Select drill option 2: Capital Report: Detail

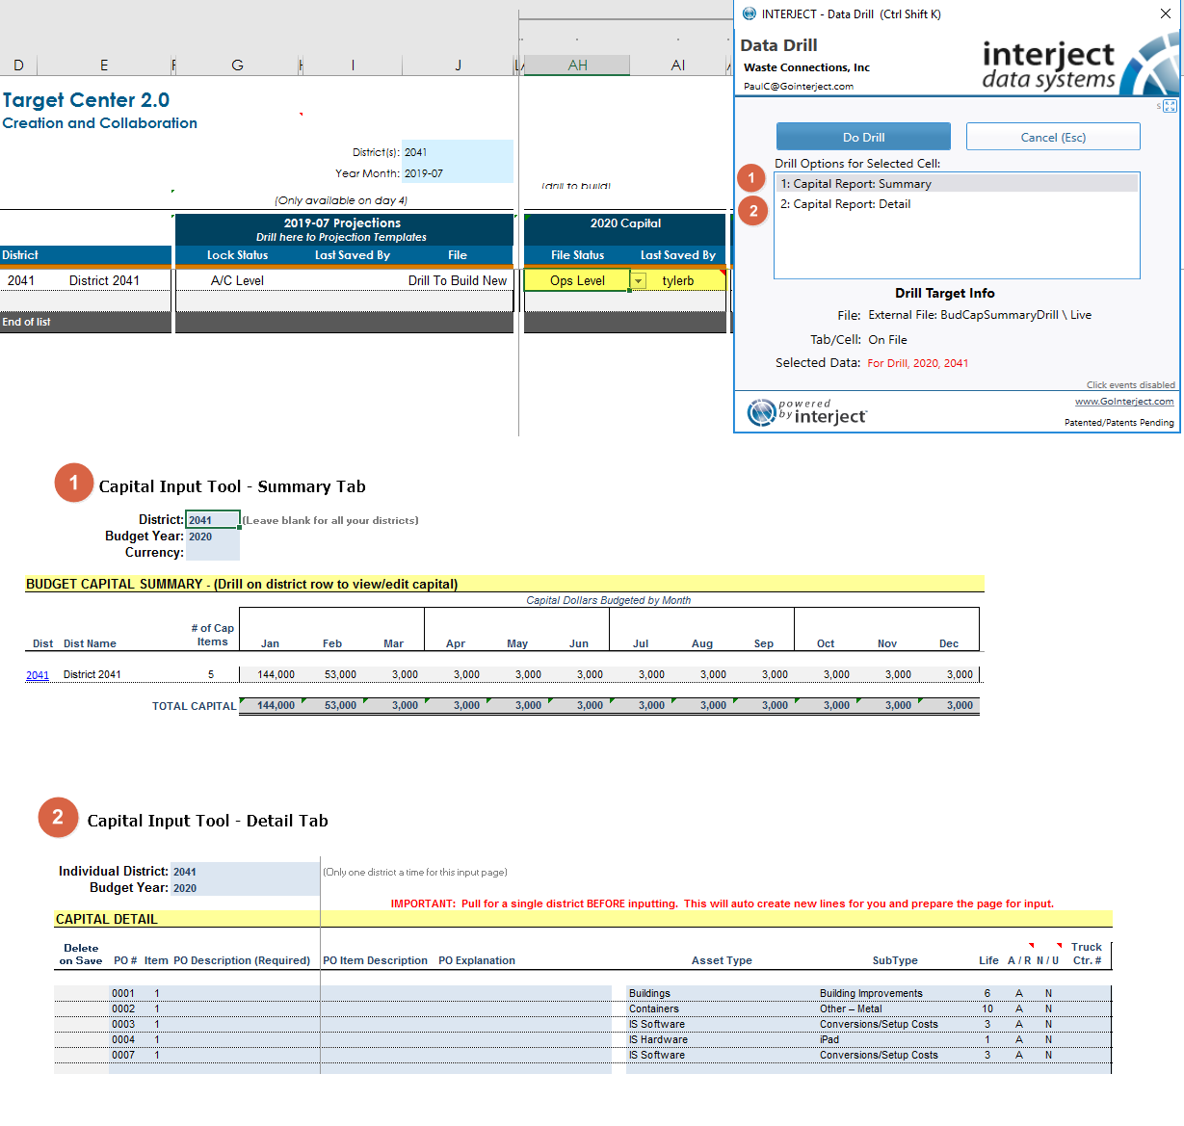pyautogui.click(x=957, y=204)
